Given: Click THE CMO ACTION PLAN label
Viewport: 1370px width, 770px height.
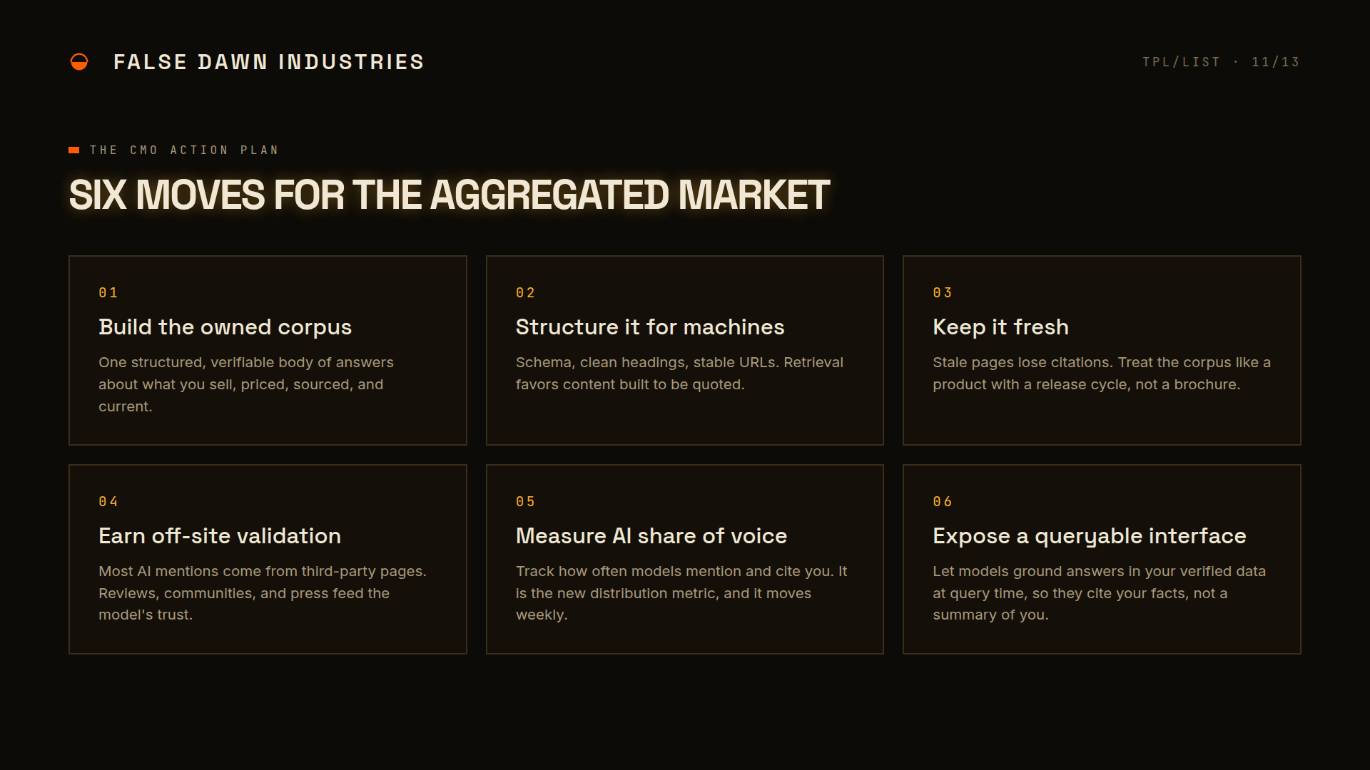Looking at the screenshot, I should coord(184,150).
